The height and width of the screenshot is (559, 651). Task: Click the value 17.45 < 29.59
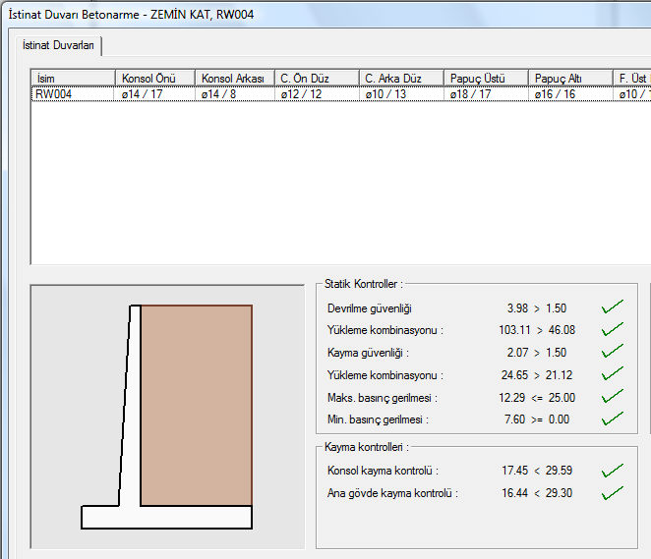(x=537, y=471)
